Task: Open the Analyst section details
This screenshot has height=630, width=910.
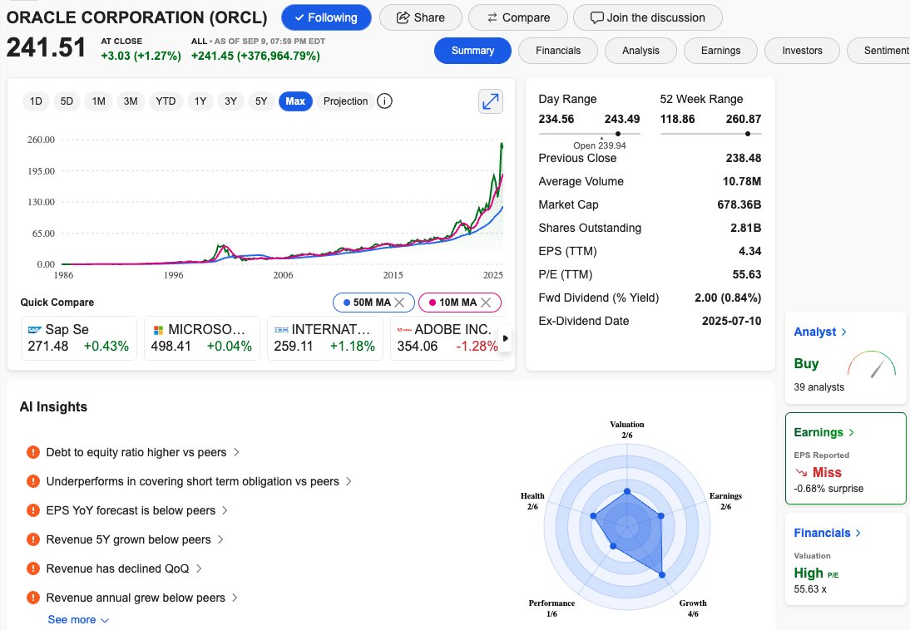Action: 819,332
